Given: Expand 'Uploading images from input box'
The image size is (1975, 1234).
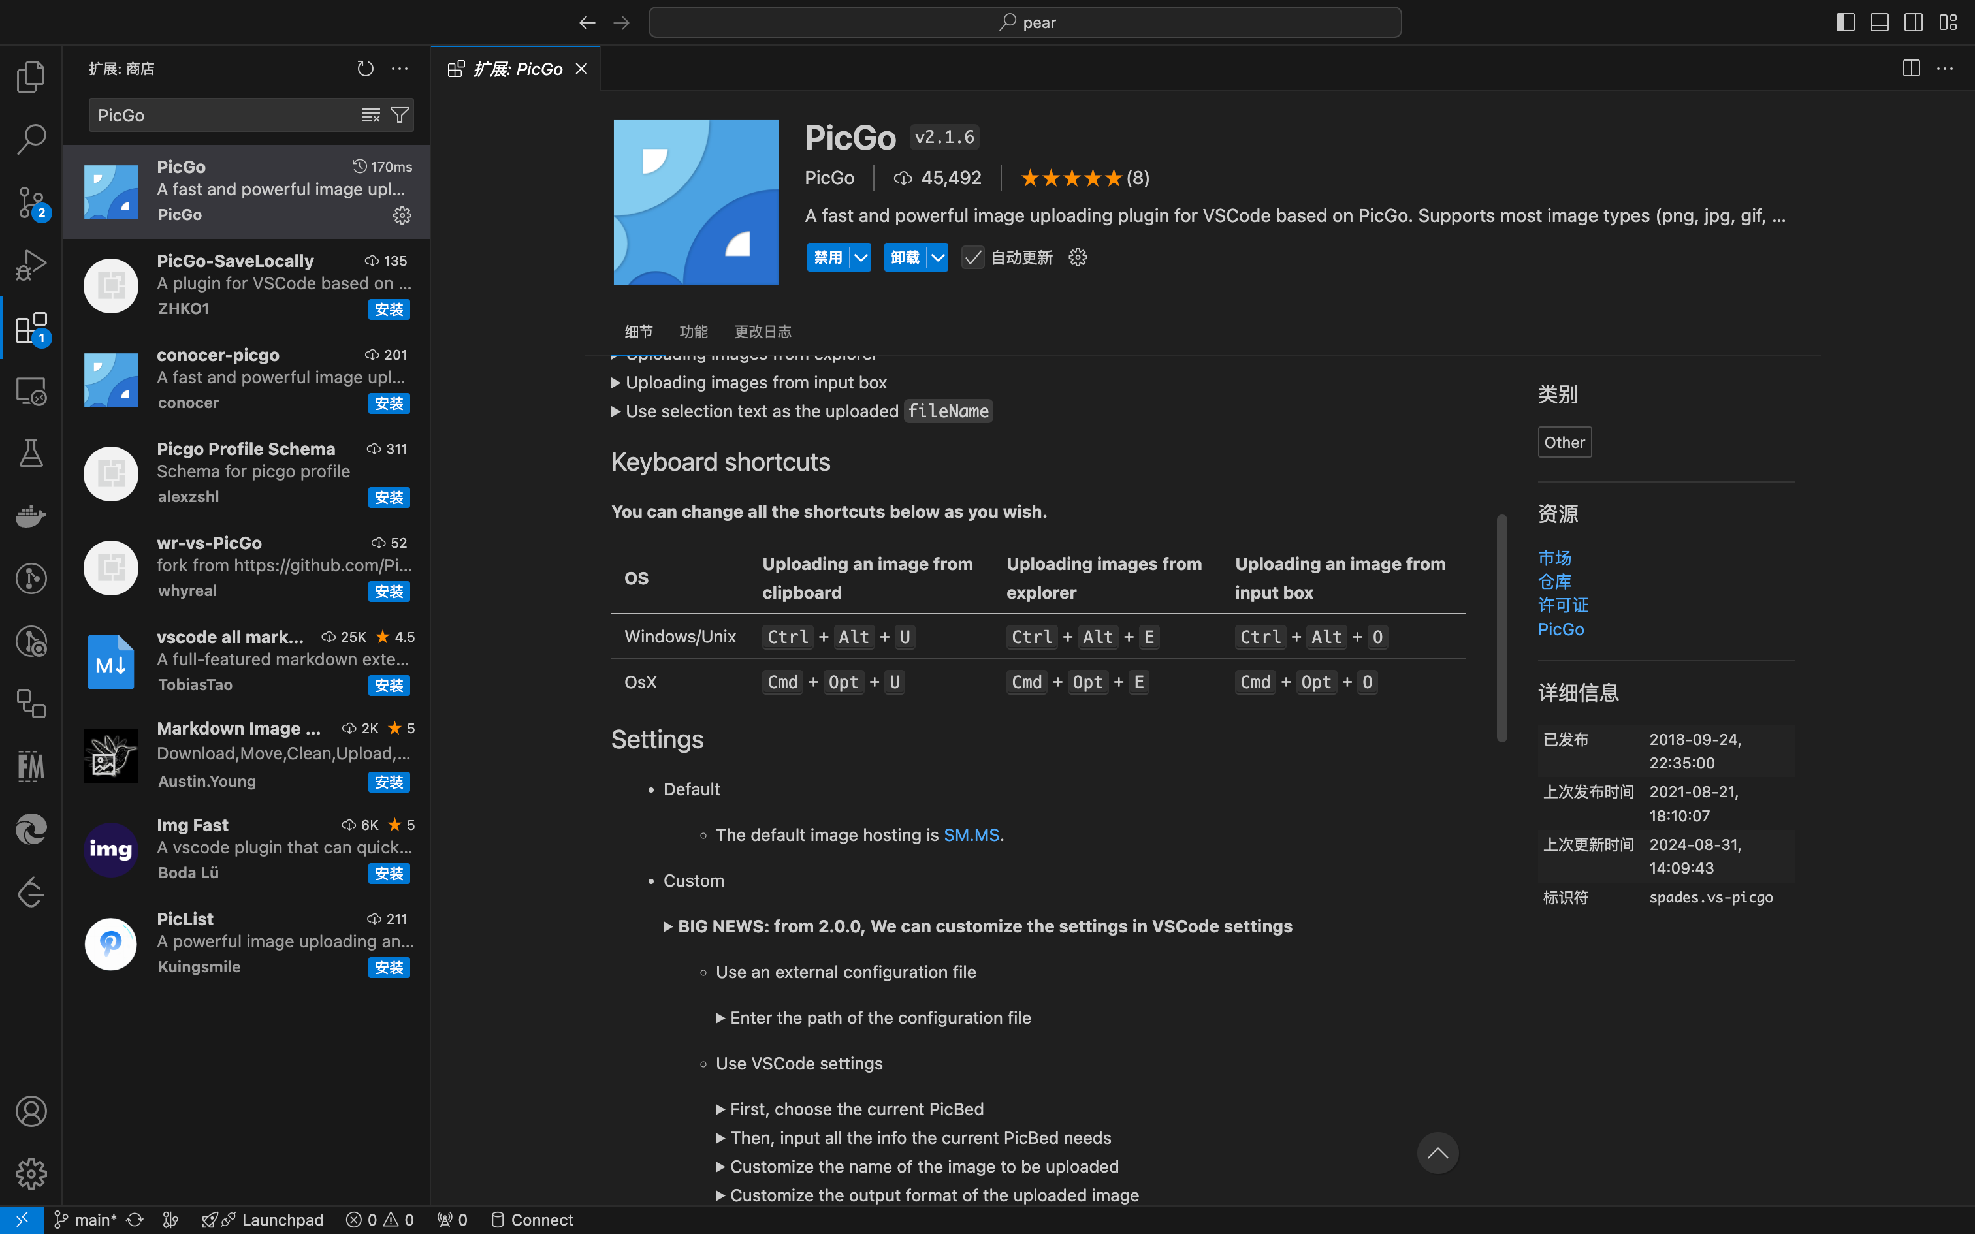Looking at the screenshot, I should click(x=755, y=383).
